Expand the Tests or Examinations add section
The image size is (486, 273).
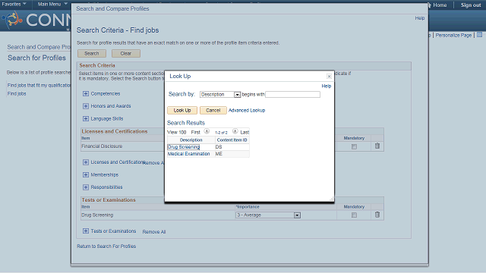point(86,231)
